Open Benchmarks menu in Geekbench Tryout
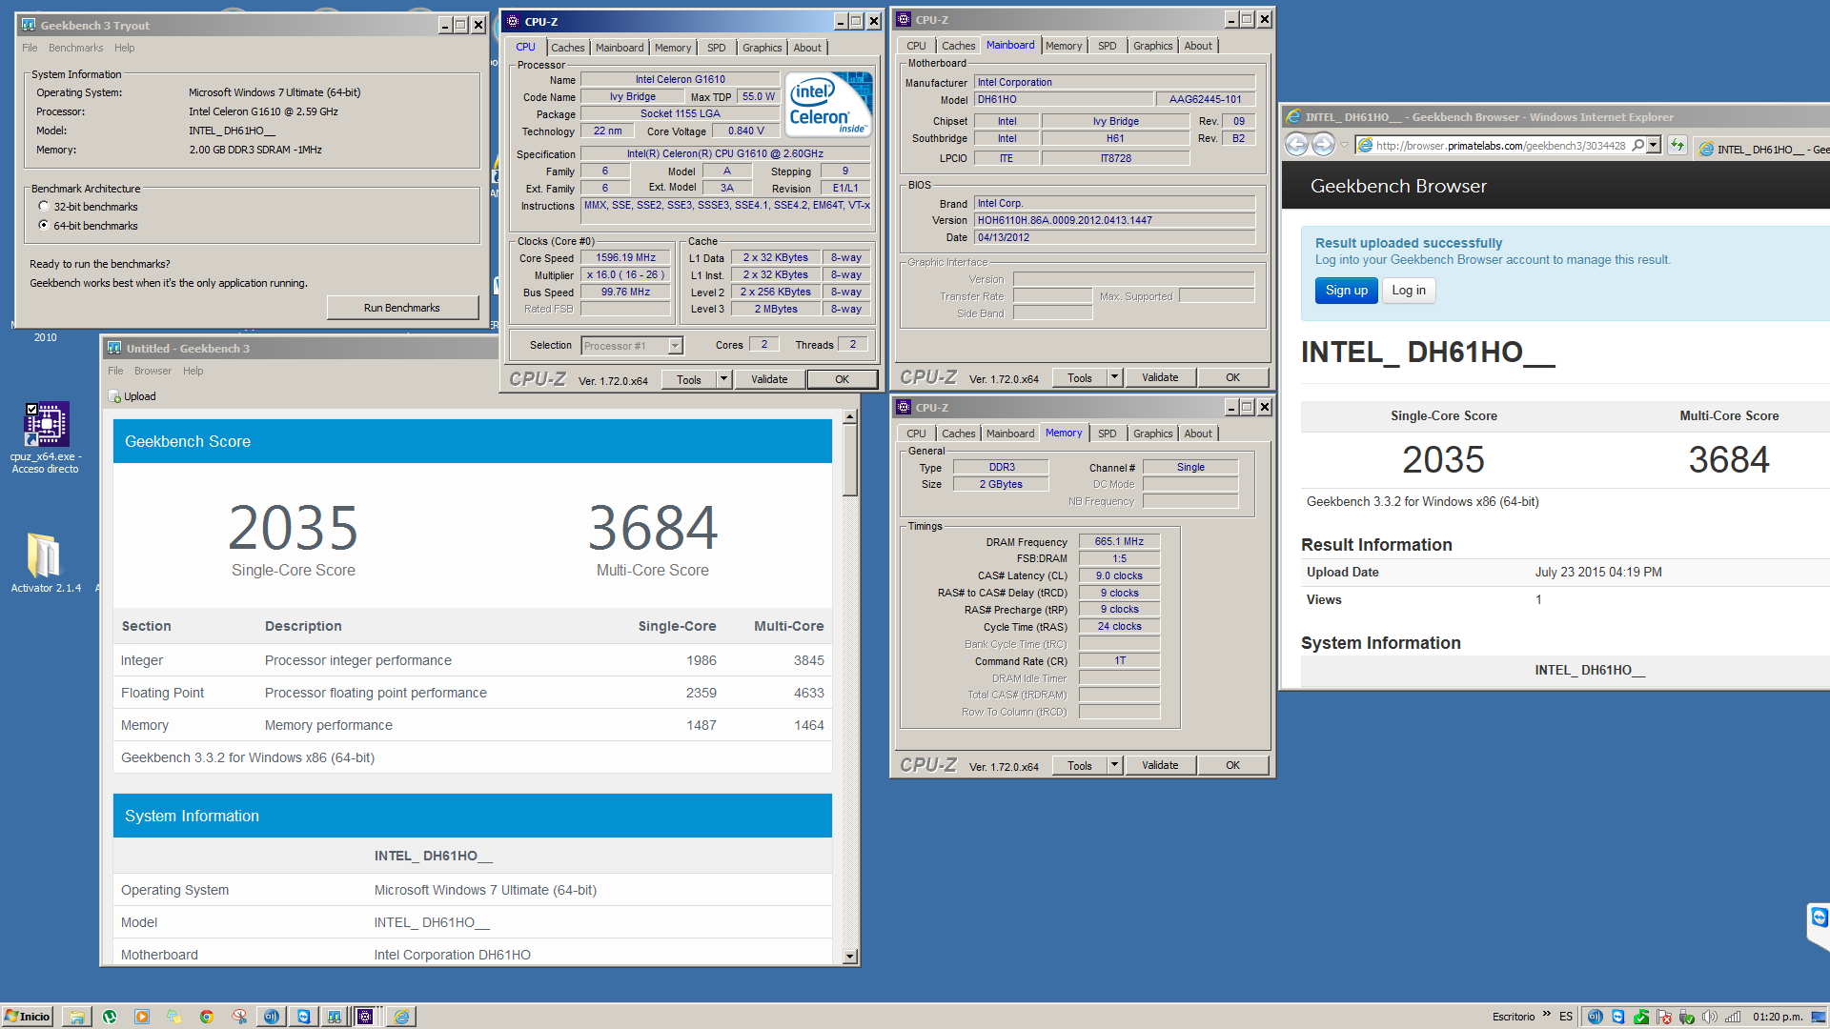This screenshot has width=1830, height=1029. point(75,48)
